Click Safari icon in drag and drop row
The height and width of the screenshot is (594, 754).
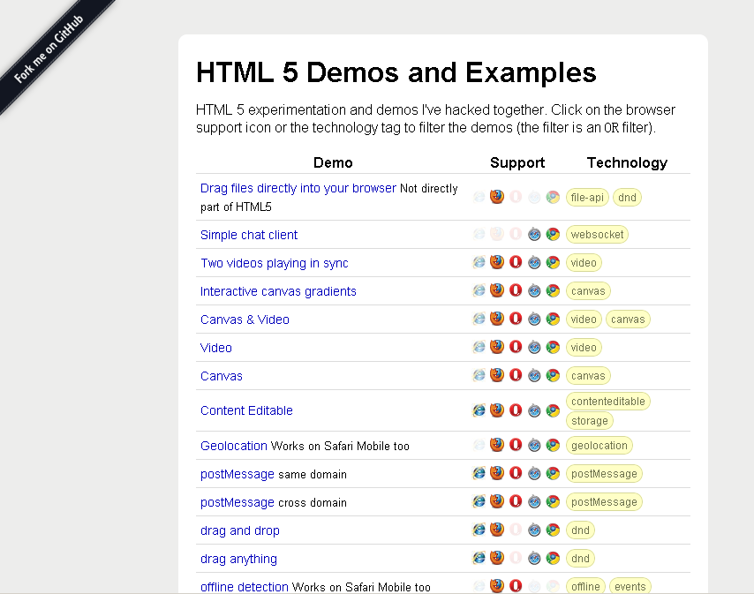[x=534, y=530]
